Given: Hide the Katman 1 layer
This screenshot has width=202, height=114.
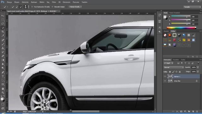Looking at the screenshot, I should coord(165,77).
